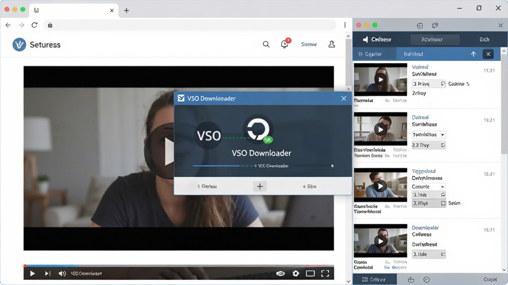The width and height of the screenshot is (508, 285).
Task: Click the plus button in VSO dialog
Action: (x=260, y=186)
